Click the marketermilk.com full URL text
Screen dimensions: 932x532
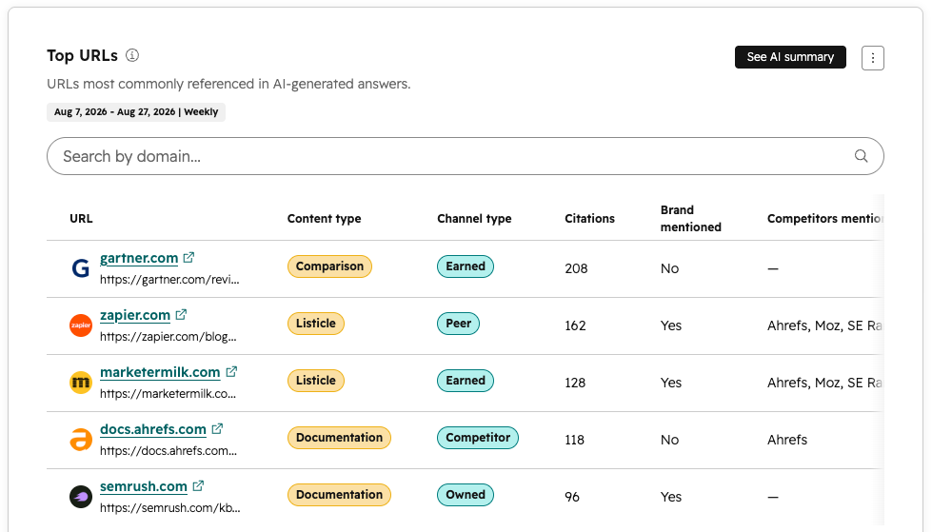[x=168, y=393]
